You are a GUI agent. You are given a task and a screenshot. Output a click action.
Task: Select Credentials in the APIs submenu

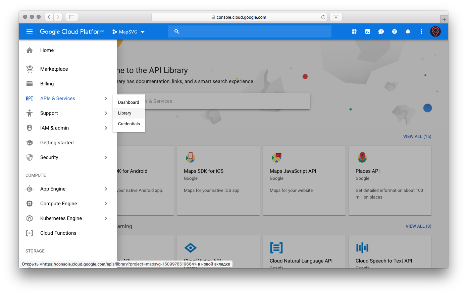(x=129, y=124)
